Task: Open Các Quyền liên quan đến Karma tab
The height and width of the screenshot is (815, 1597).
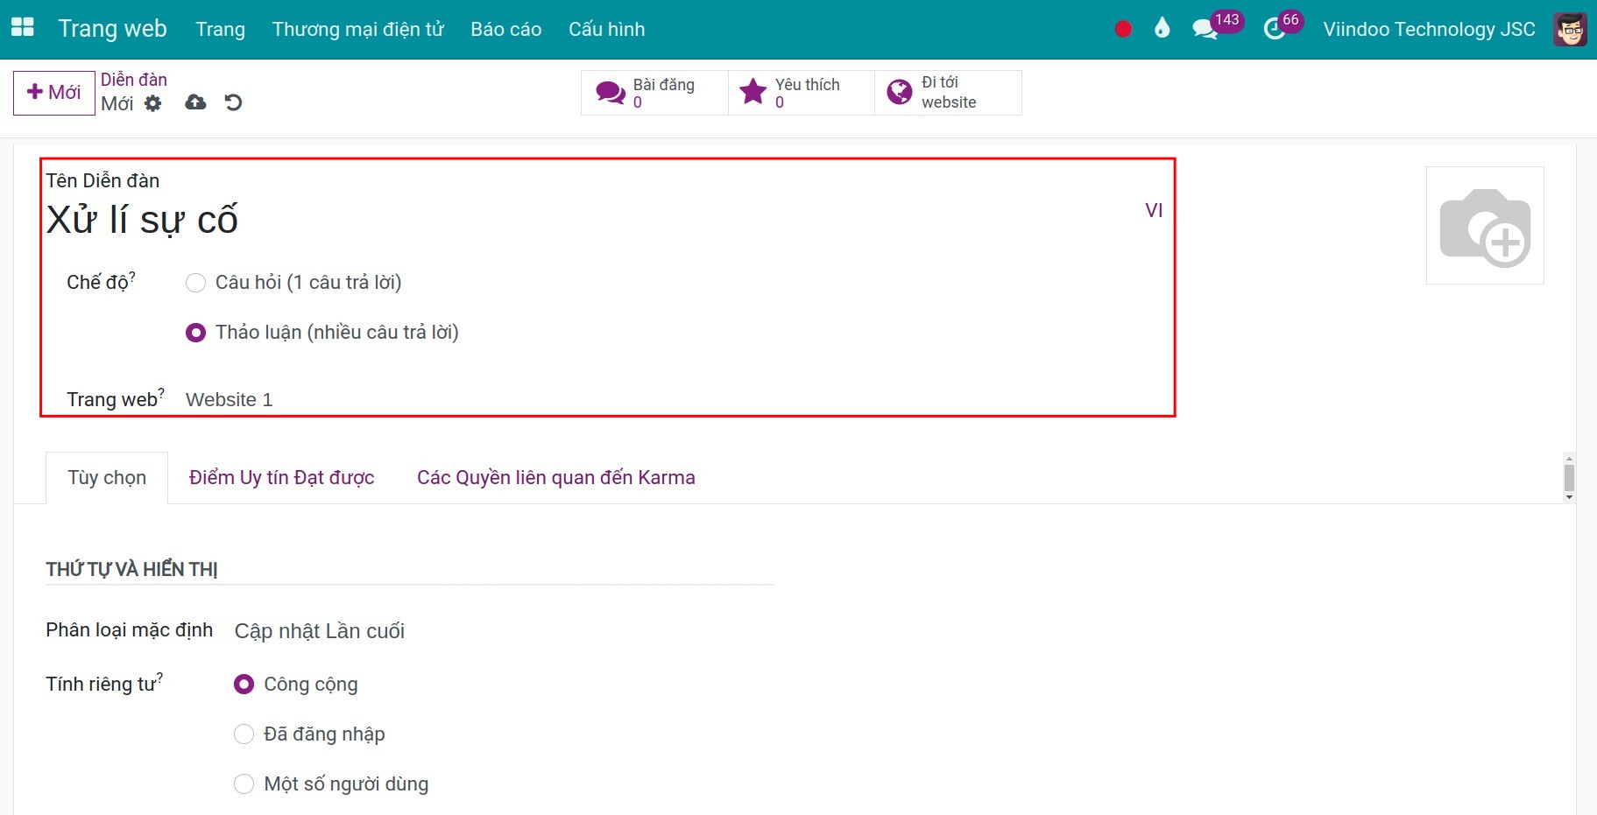Action: tap(556, 478)
